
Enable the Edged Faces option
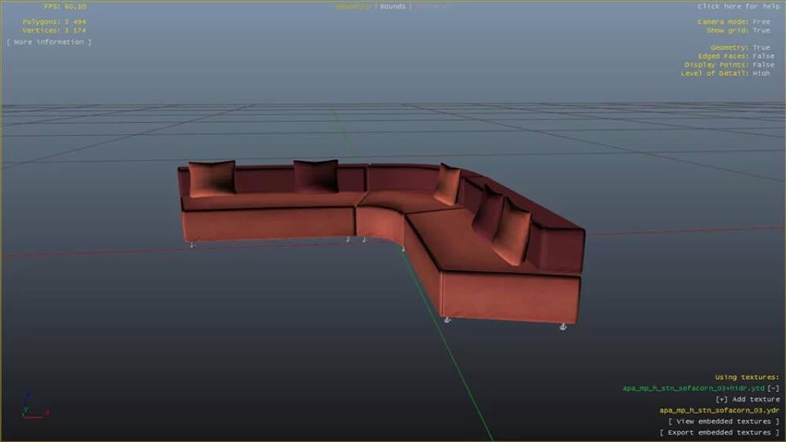(x=761, y=56)
